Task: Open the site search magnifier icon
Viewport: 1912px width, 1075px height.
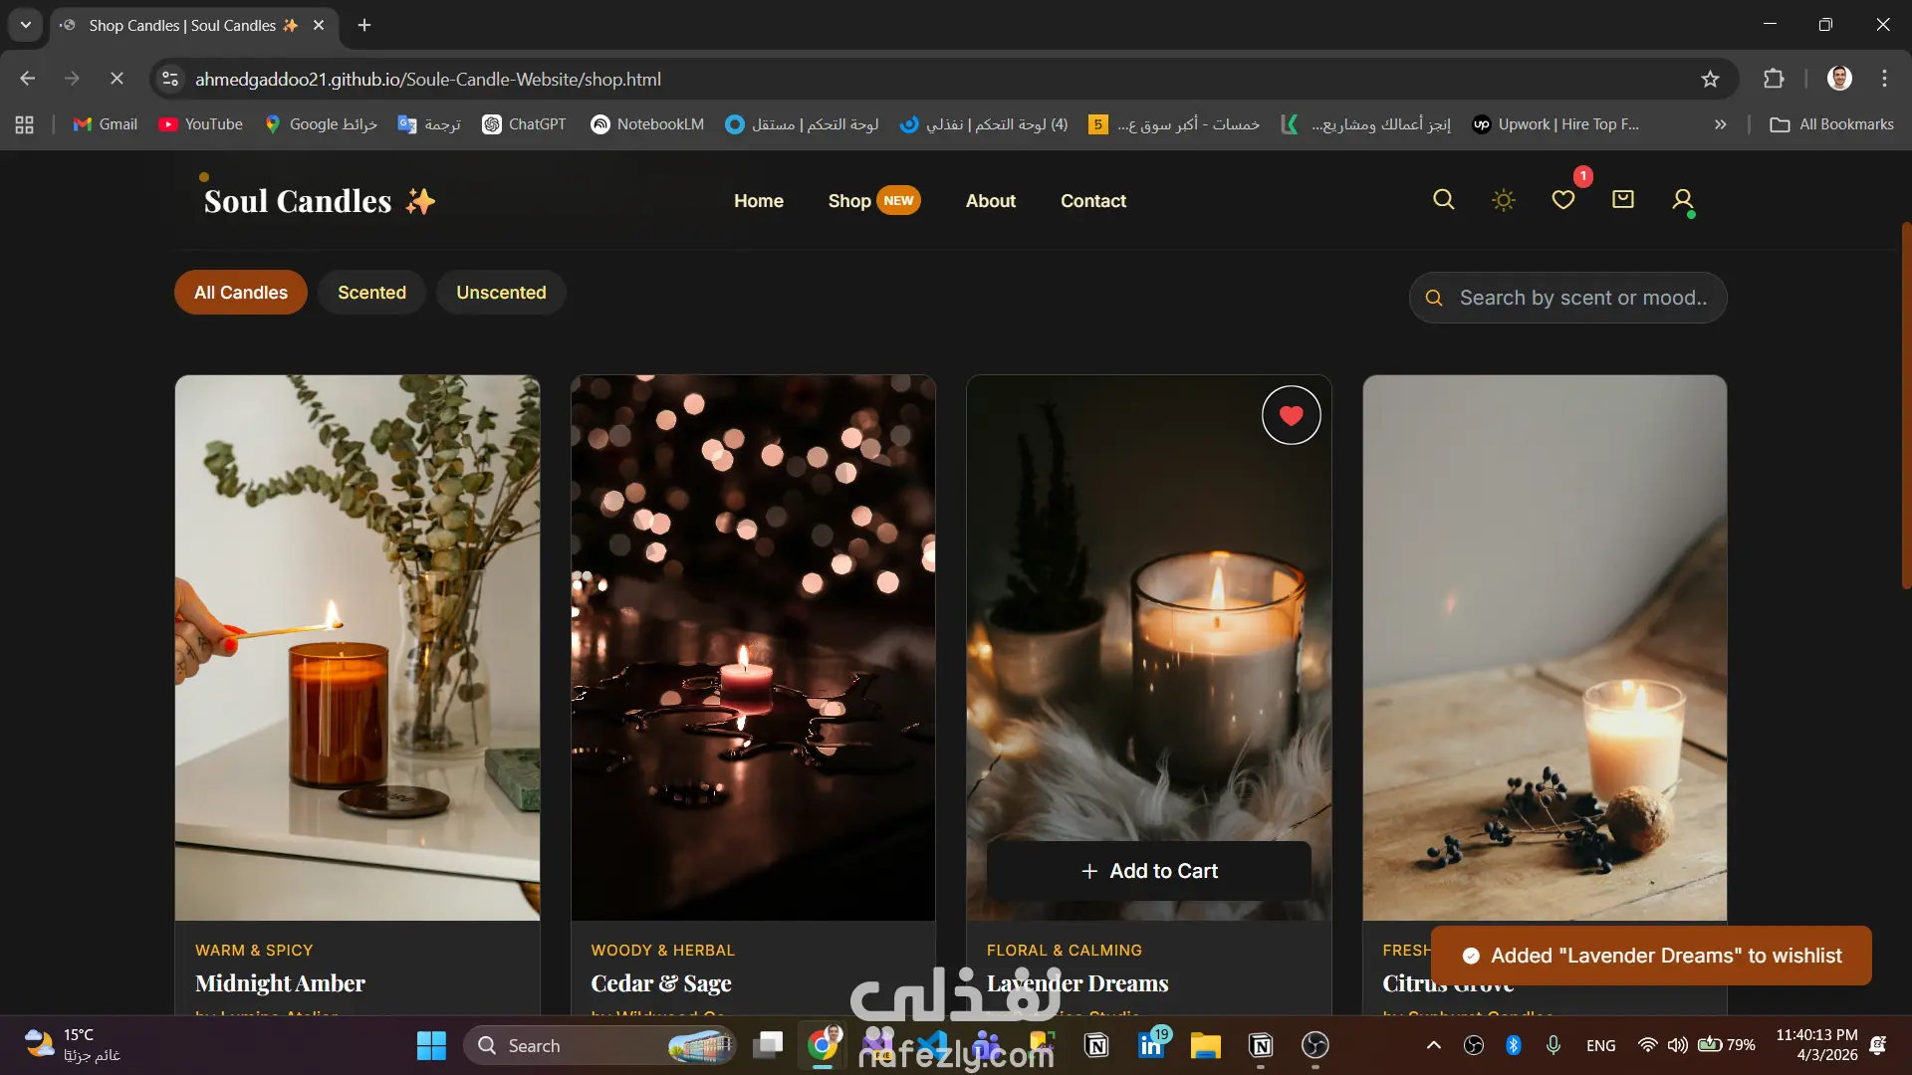Action: [x=1443, y=200]
